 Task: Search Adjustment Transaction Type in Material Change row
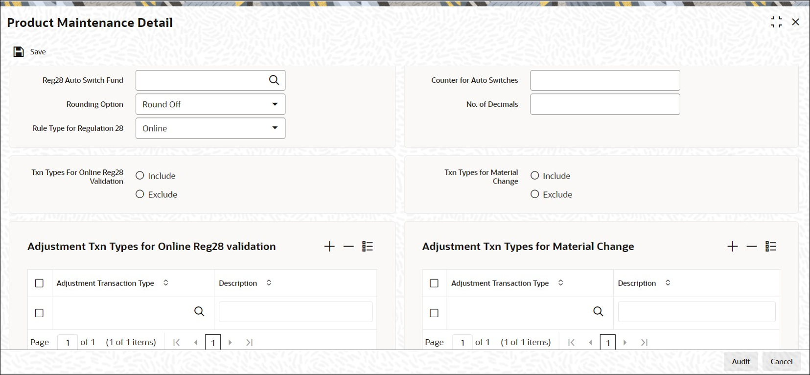point(598,312)
